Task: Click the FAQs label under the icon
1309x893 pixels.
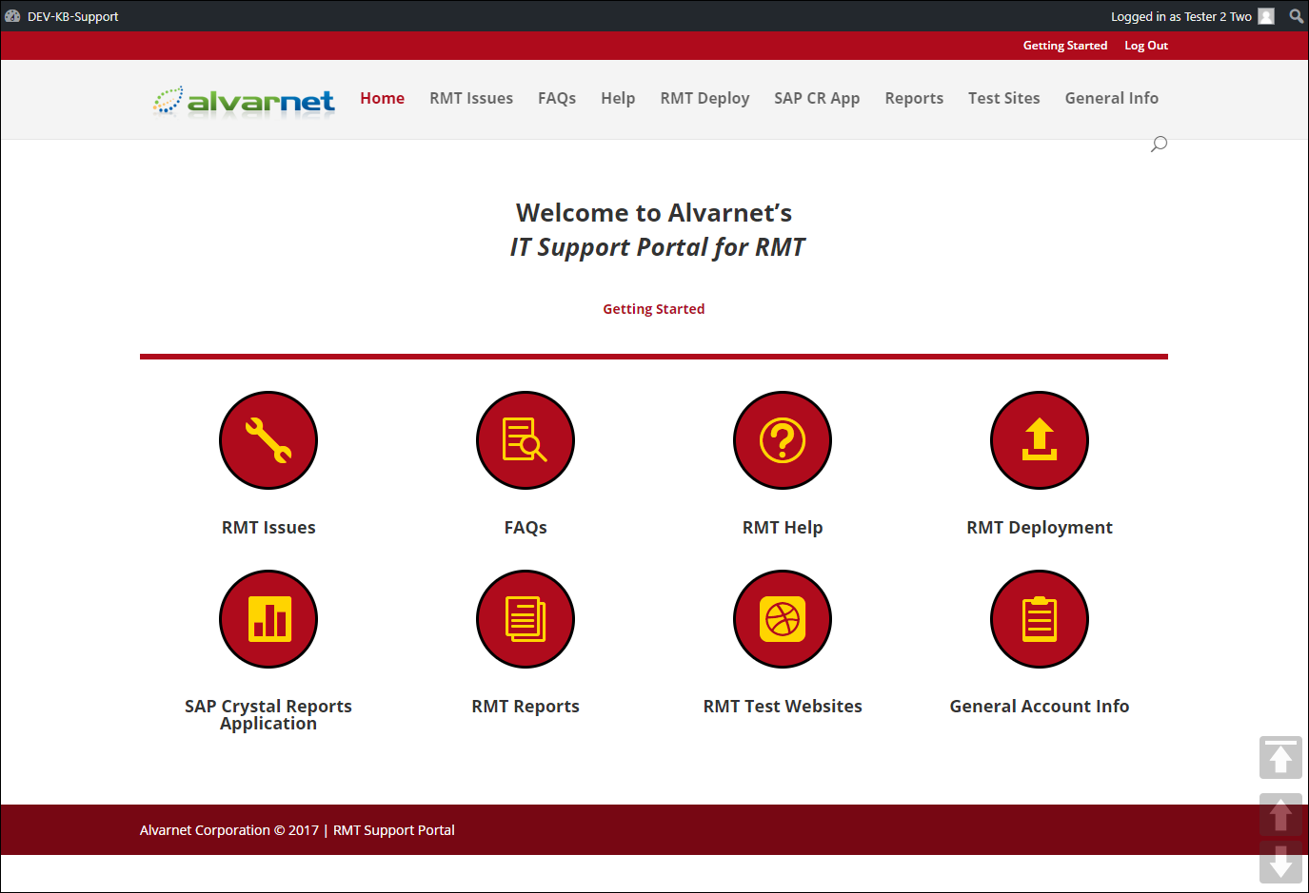Action: (x=526, y=528)
